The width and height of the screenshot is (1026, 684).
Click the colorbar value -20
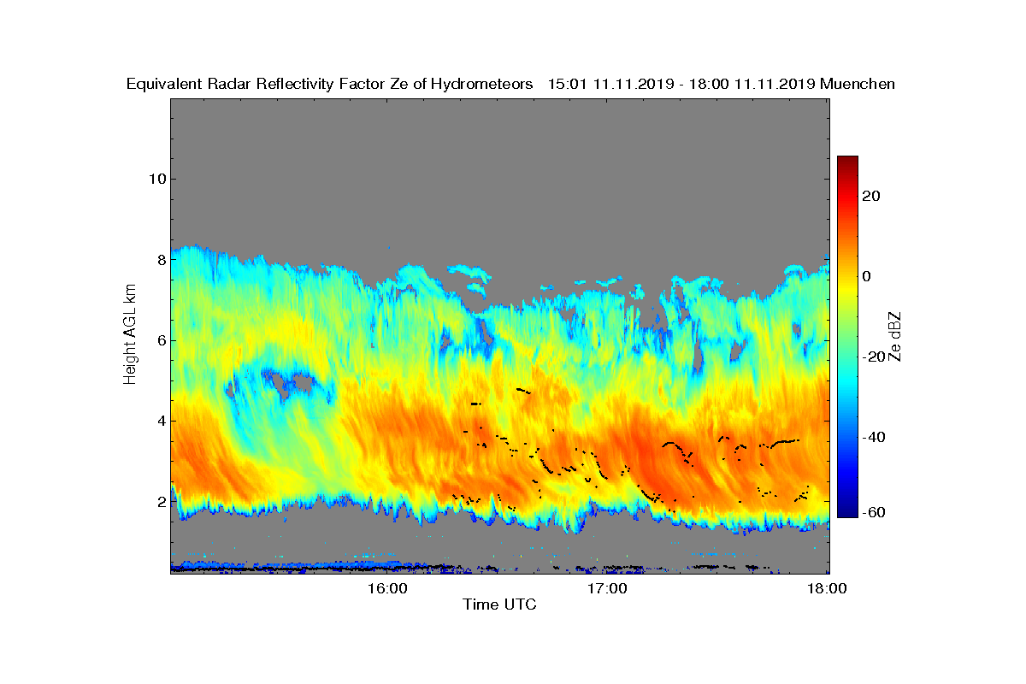coord(874,357)
